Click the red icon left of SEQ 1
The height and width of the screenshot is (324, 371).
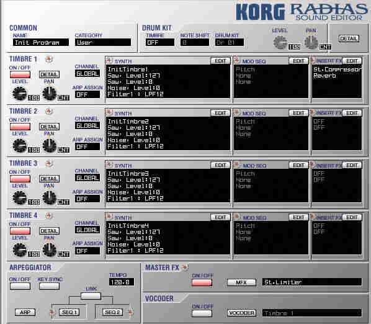52,312
